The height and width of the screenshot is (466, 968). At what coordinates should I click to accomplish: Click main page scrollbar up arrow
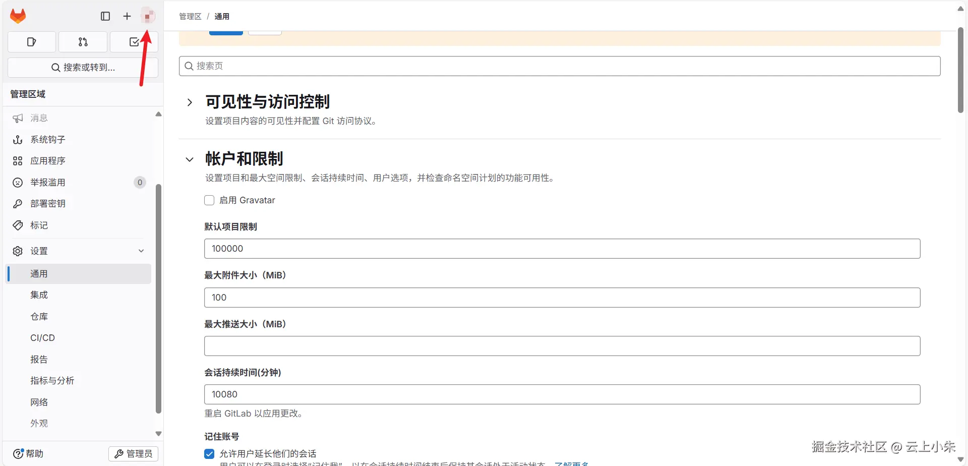[x=960, y=9]
